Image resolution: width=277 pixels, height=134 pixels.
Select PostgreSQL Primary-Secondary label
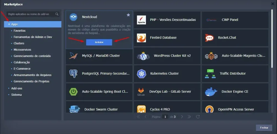tap(106, 73)
